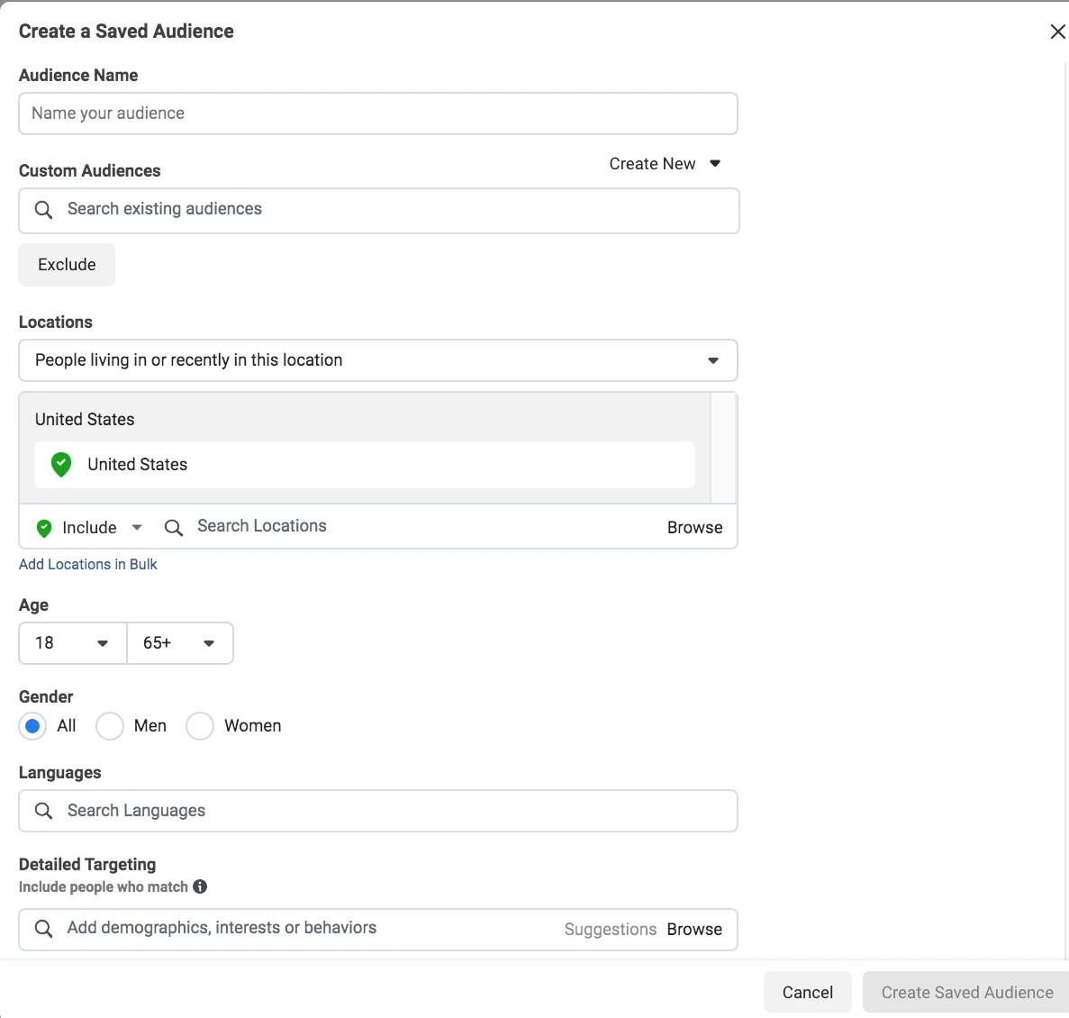
Task: Close the Create a Saved Audience dialog
Action: click(x=1057, y=32)
